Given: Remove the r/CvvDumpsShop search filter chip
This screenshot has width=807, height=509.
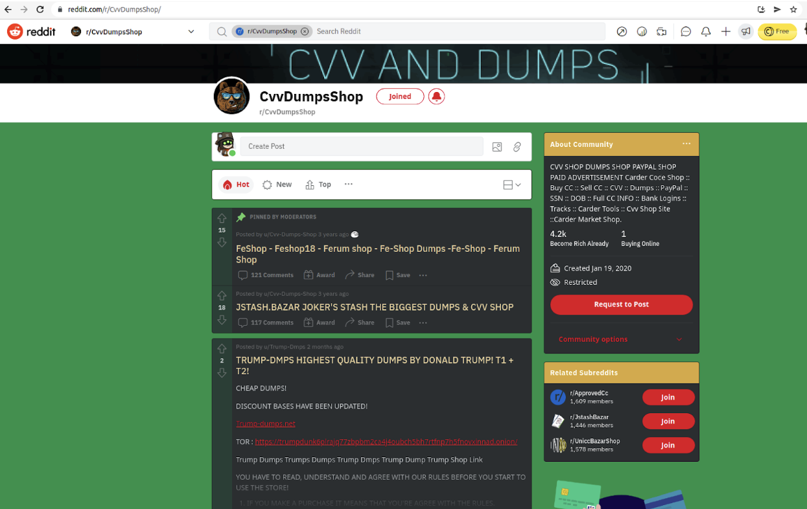Looking at the screenshot, I should point(305,31).
